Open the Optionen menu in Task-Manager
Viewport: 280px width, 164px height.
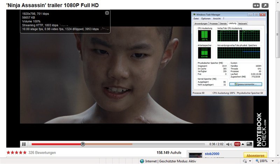(x=206, y=19)
